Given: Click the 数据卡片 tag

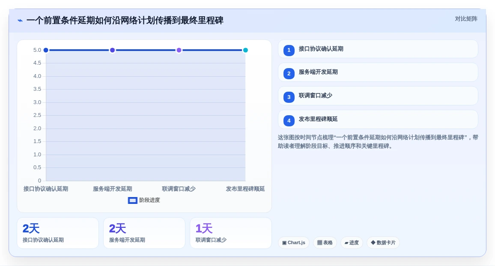Looking at the screenshot, I should (x=383, y=242).
